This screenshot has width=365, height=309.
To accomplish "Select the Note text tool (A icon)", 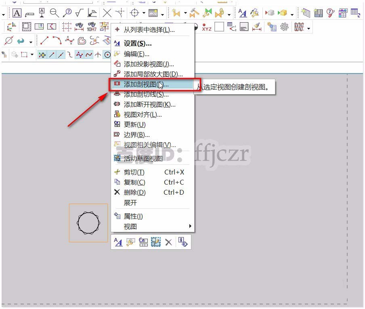I will click(17, 13).
